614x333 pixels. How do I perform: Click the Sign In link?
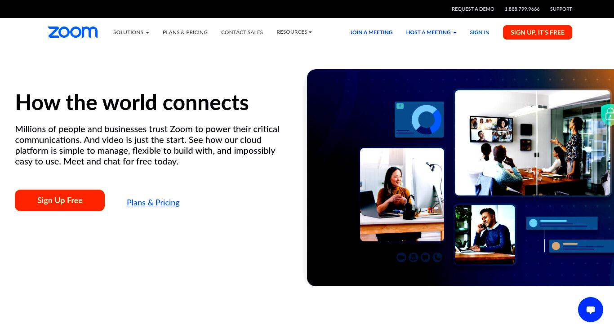pyautogui.click(x=480, y=32)
